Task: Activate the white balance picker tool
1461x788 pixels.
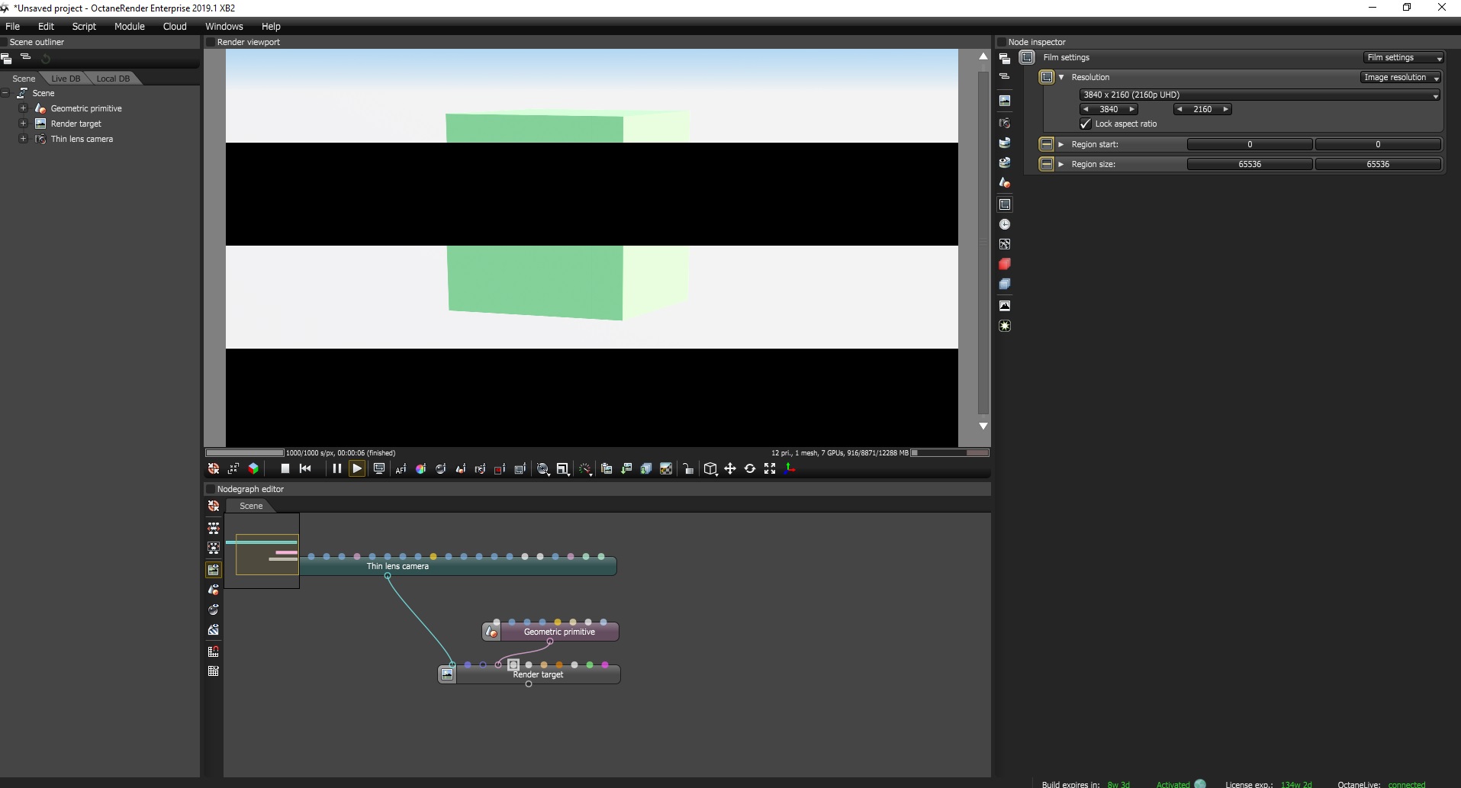Action: (x=420, y=469)
